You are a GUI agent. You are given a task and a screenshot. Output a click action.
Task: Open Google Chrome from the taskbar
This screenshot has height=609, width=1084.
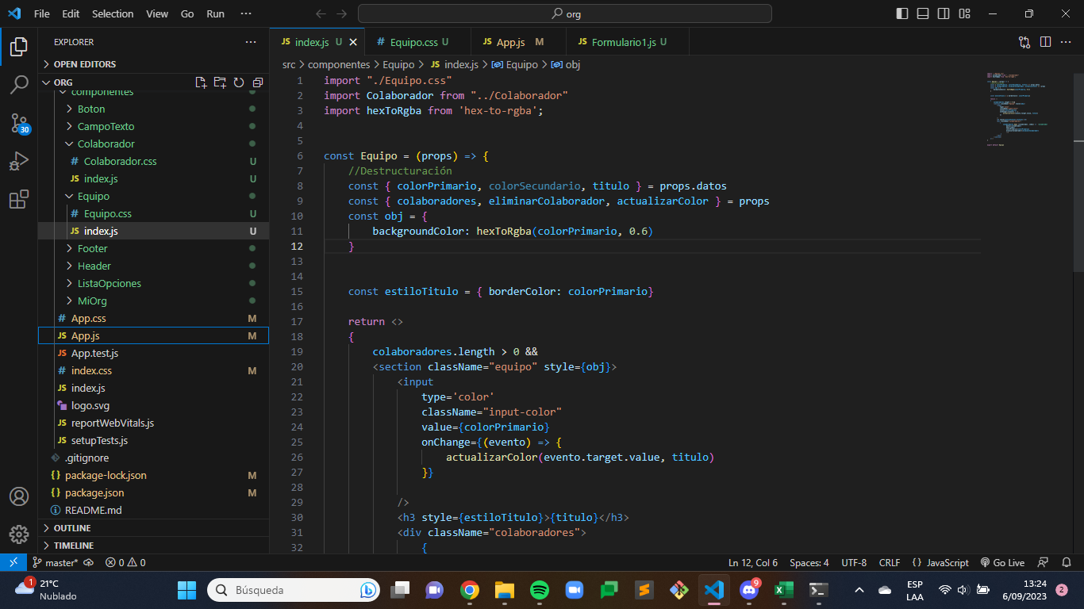click(x=469, y=590)
